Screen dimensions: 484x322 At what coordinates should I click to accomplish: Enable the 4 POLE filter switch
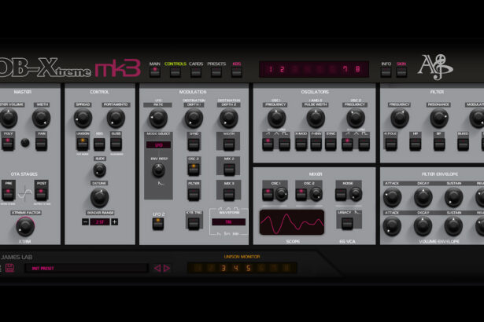(391, 145)
